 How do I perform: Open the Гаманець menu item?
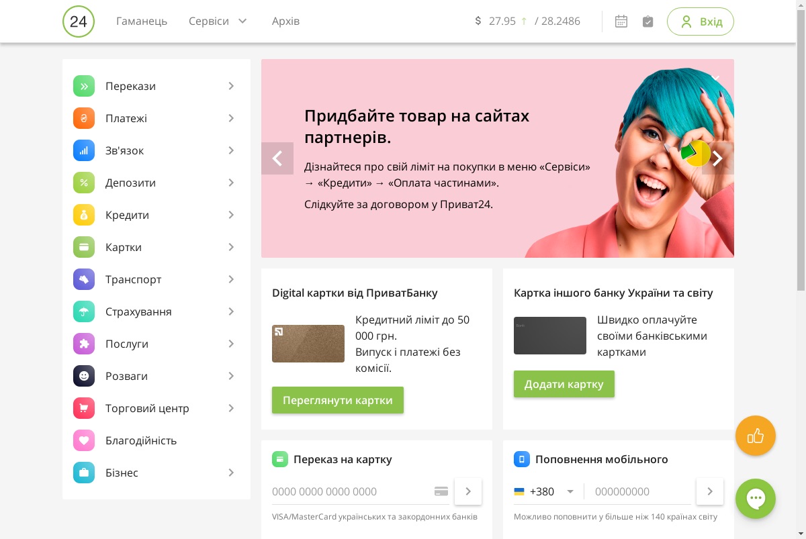tap(142, 21)
